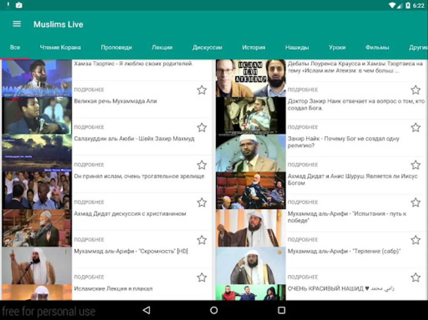Image resolution: width=428 pixels, height=320 pixels.
Task: Tap ПОДРОБНЕЕ under 'Ахмад Дидат и Анис Шуруш'
Action: [x=303, y=202]
